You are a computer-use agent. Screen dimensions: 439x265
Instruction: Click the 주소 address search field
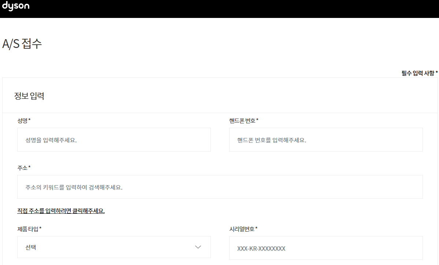(x=220, y=187)
